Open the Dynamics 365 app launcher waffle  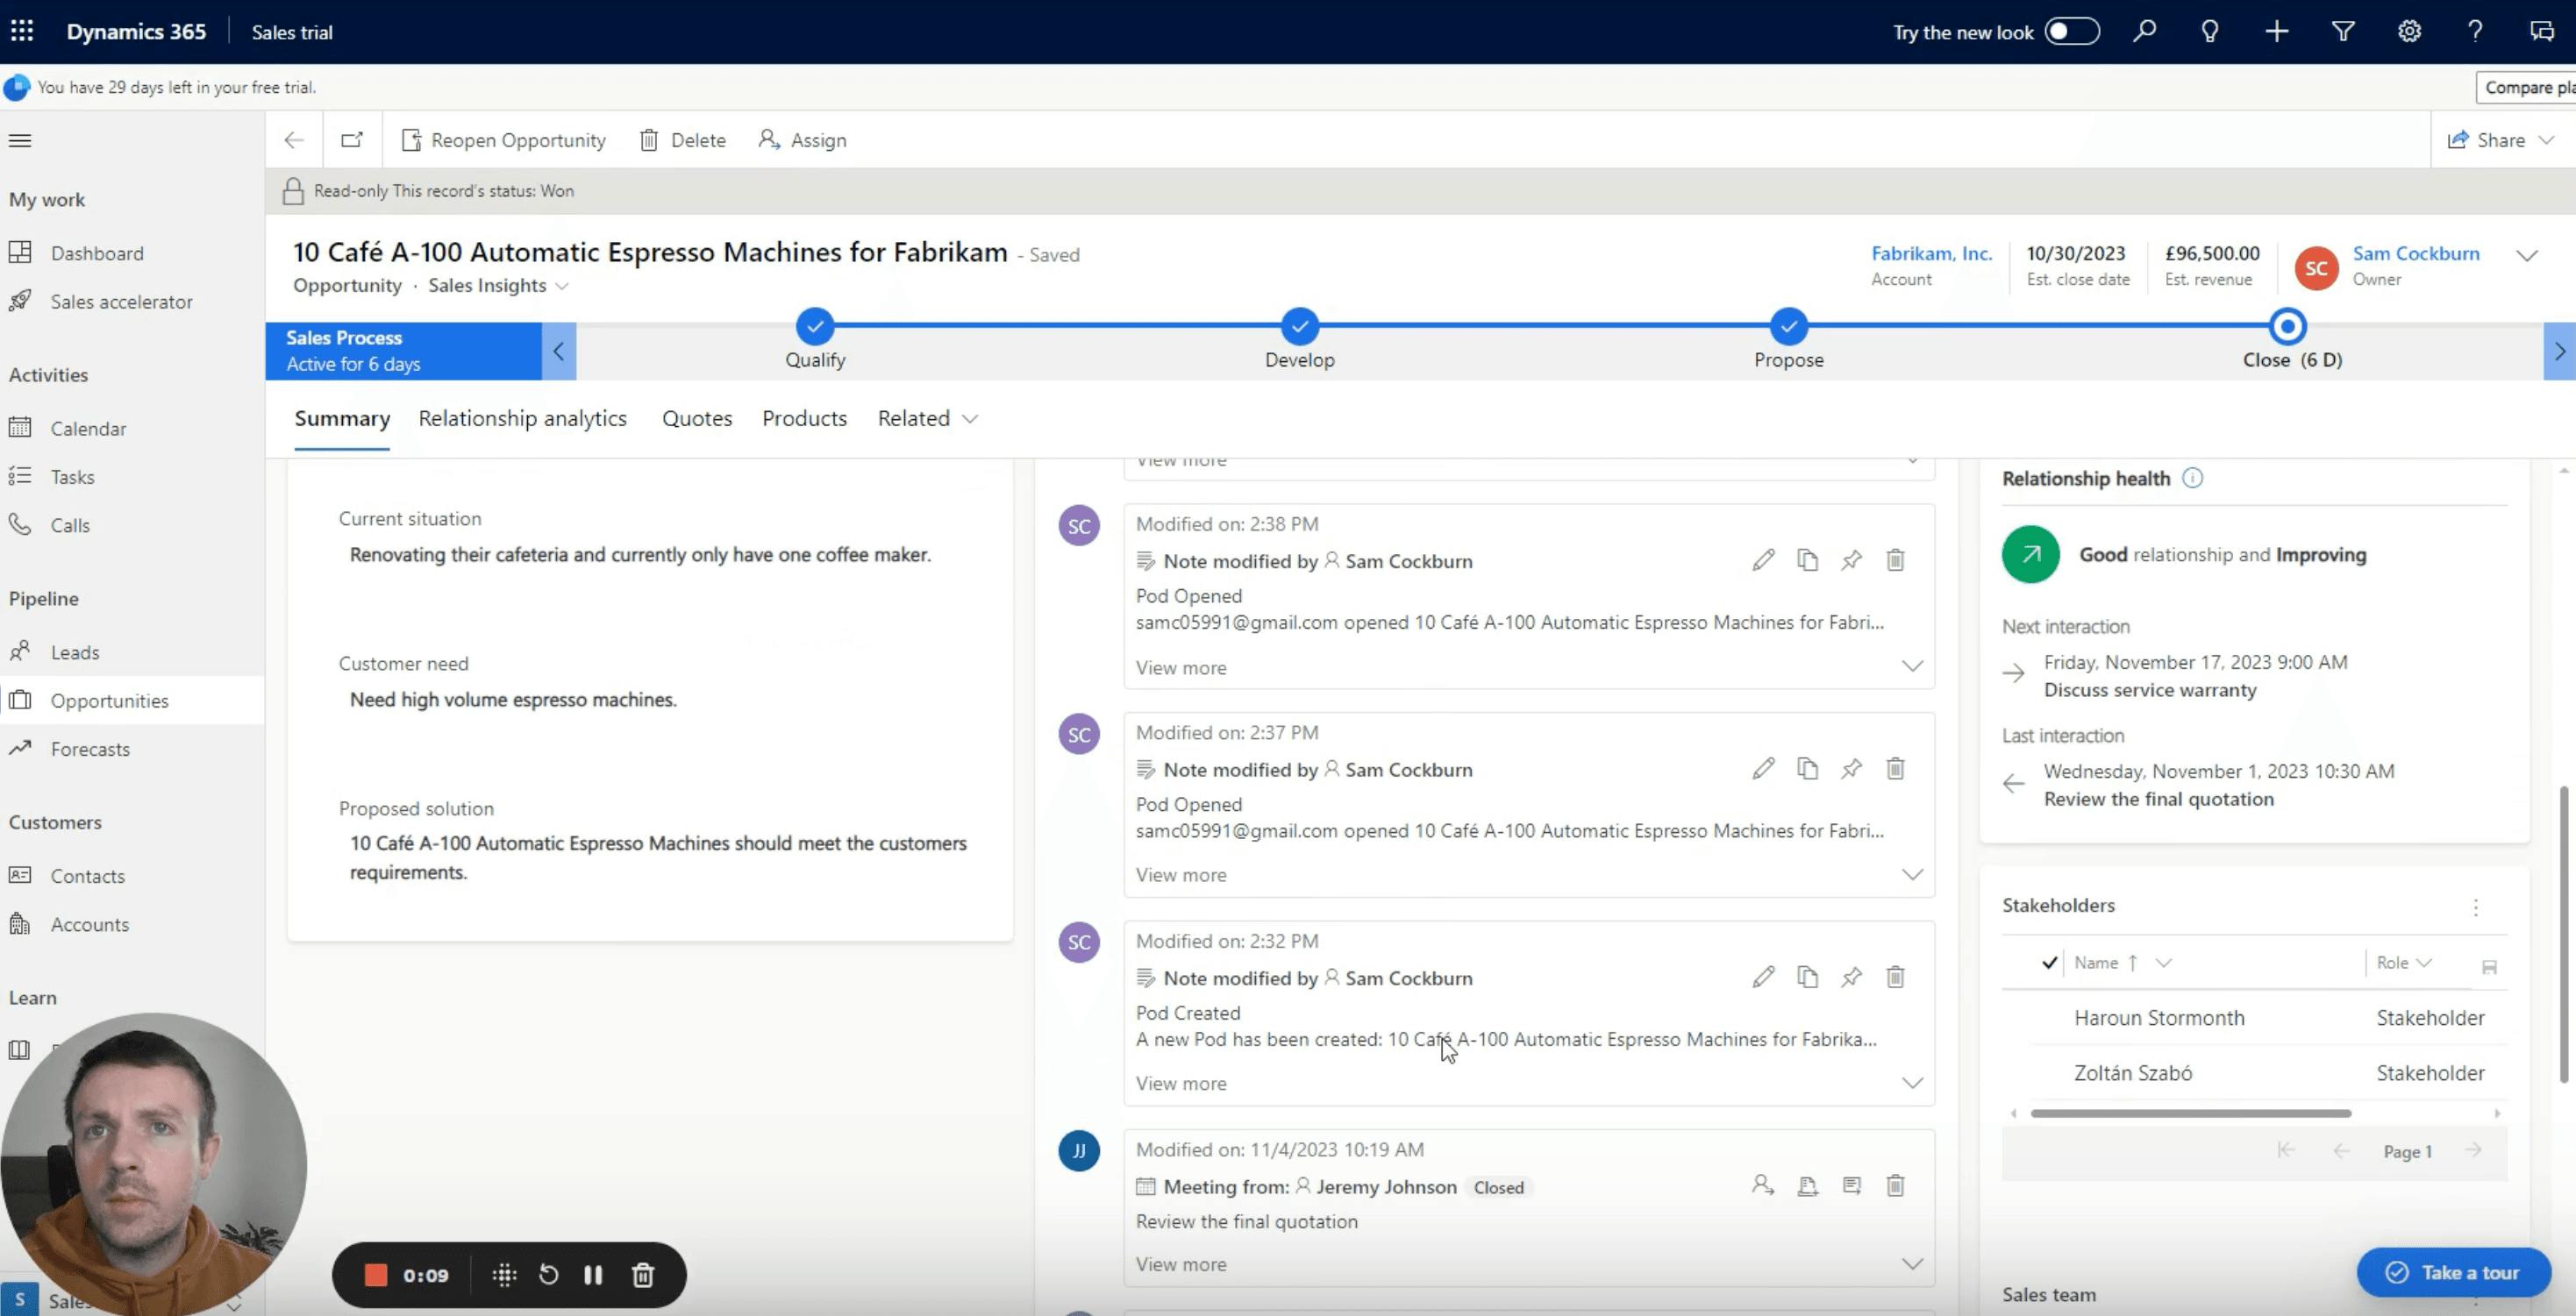22,32
